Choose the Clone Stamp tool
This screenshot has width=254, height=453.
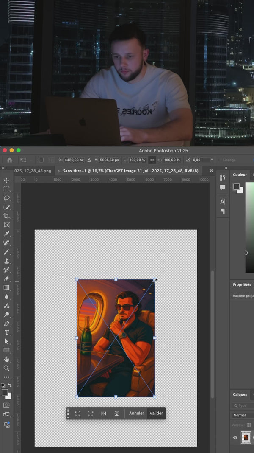point(6,260)
